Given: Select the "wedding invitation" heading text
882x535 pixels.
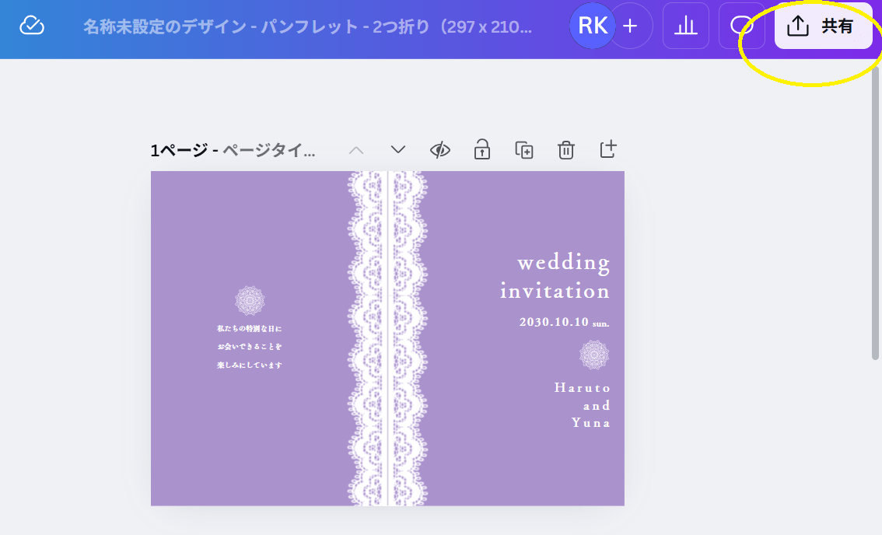Looking at the screenshot, I should point(555,276).
